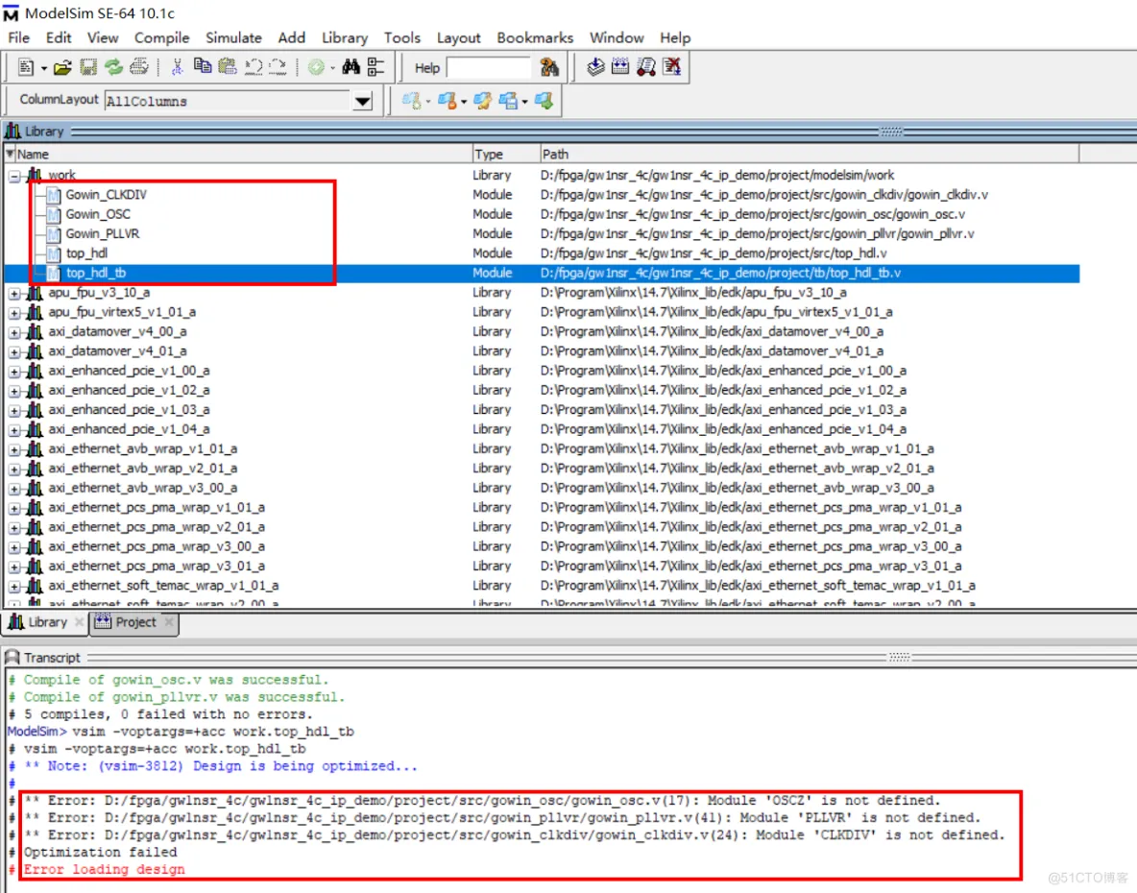
Task: Click the 'Error loading design' transcript line
Action: tap(104, 869)
